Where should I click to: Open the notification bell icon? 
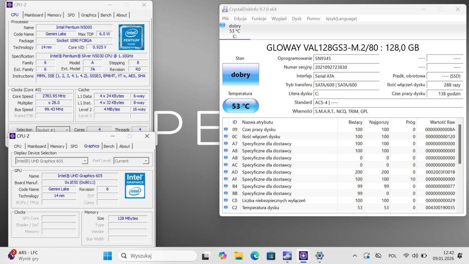(x=460, y=256)
